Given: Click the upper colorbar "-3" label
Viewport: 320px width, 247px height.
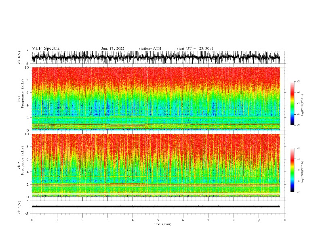Looking at the screenshot, I should [x=298, y=81].
